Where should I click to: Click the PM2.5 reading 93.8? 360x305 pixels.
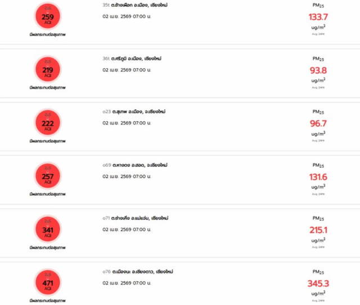pyautogui.click(x=318, y=70)
